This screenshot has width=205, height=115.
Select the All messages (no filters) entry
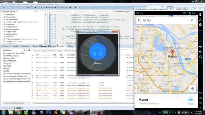(14, 53)
